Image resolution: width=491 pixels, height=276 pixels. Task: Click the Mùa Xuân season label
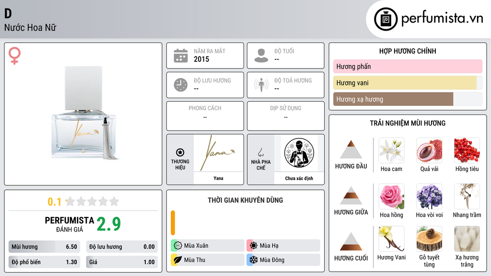click(196, 246)
